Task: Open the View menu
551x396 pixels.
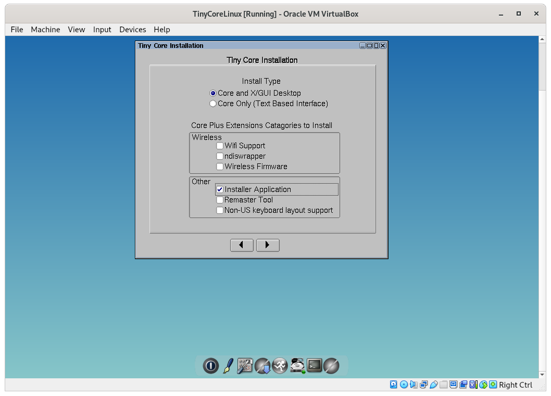Action: [76, 30]
